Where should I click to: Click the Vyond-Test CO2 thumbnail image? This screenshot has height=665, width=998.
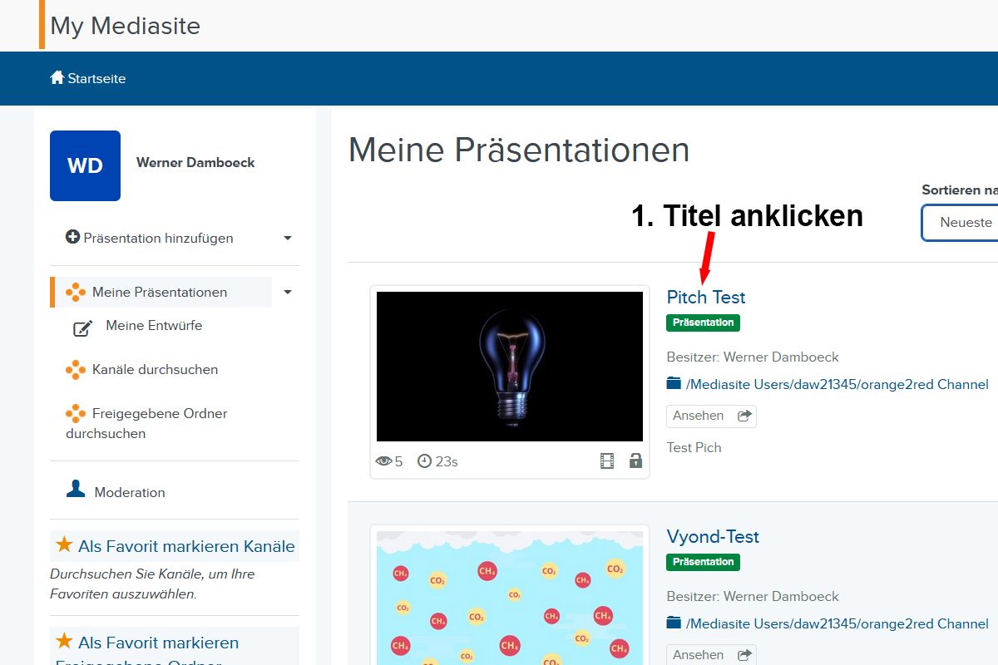click(510, 597)
